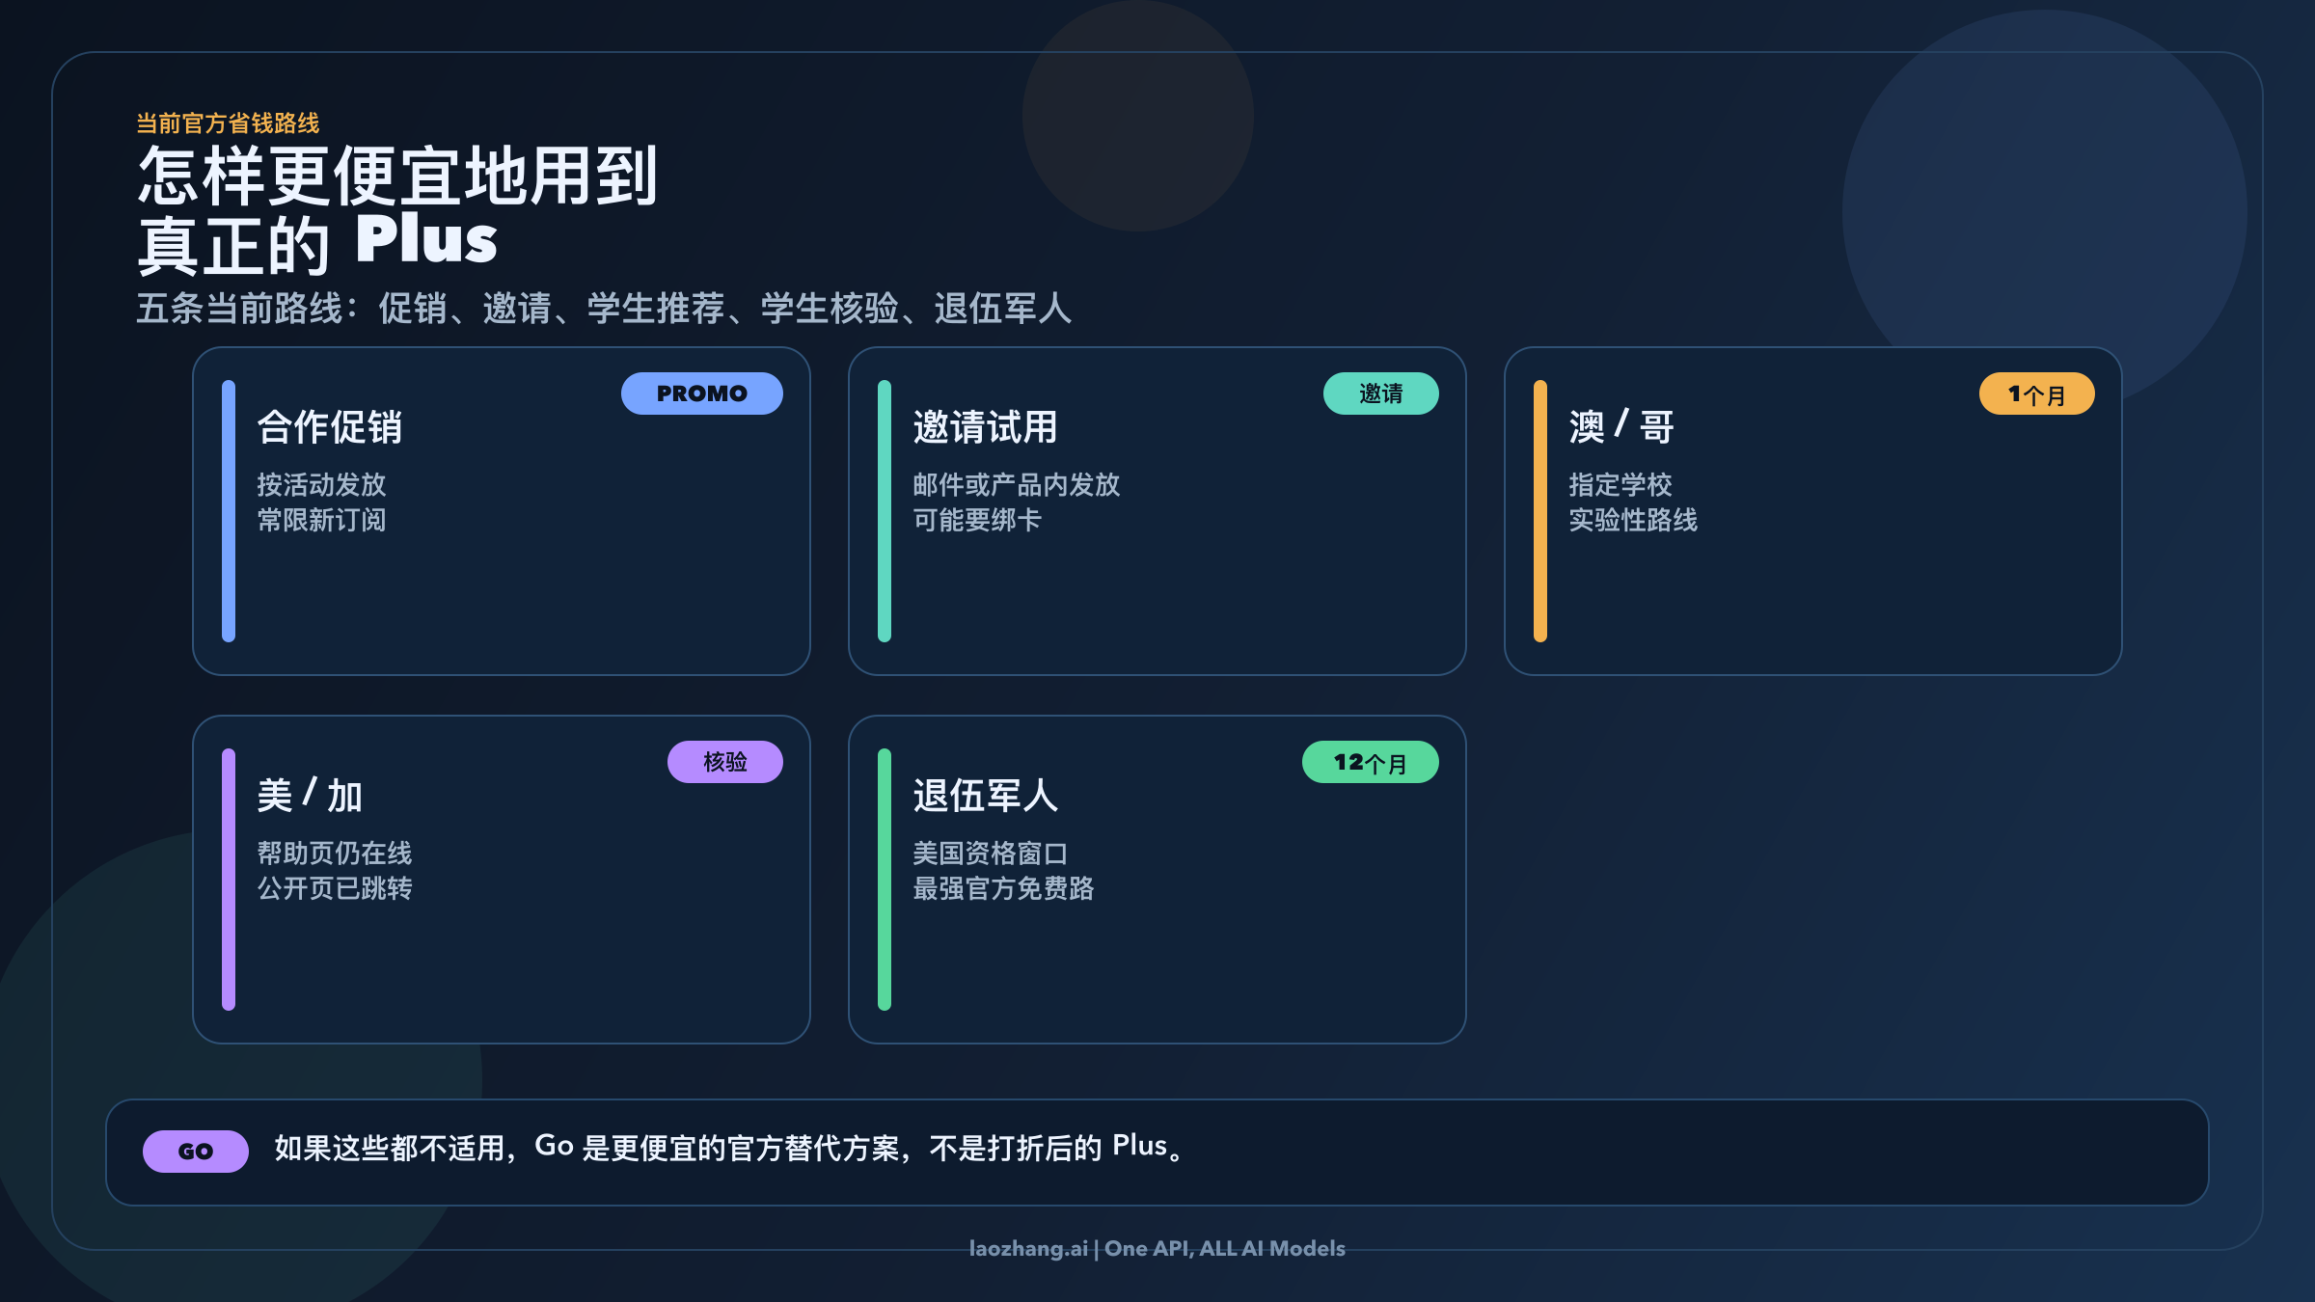Viewport: 2315px width, 1302px height.
Task: Click the laozhang.ai footer logo text
Action: tap(1157, 1248)
